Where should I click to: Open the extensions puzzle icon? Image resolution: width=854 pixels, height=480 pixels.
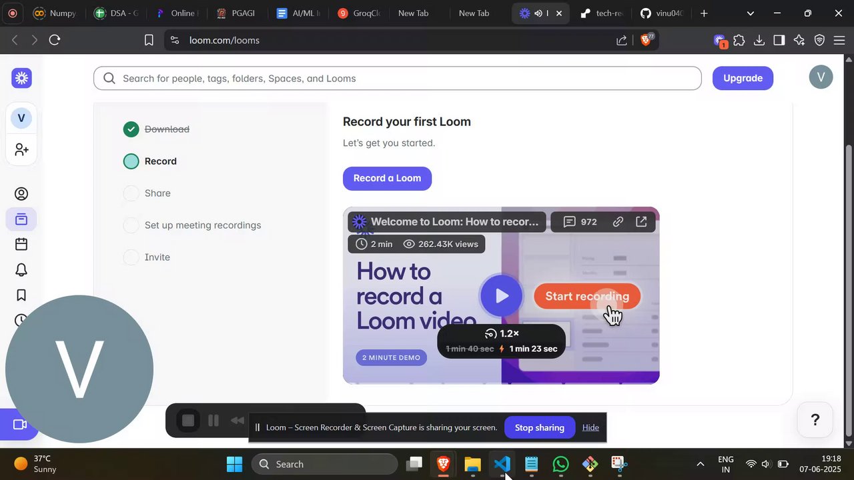point(739,40)
